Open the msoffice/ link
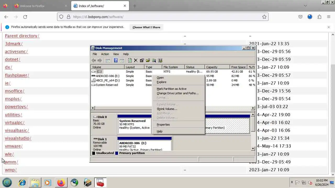Viewport: 335px width, 188px height. coord(15,91)
